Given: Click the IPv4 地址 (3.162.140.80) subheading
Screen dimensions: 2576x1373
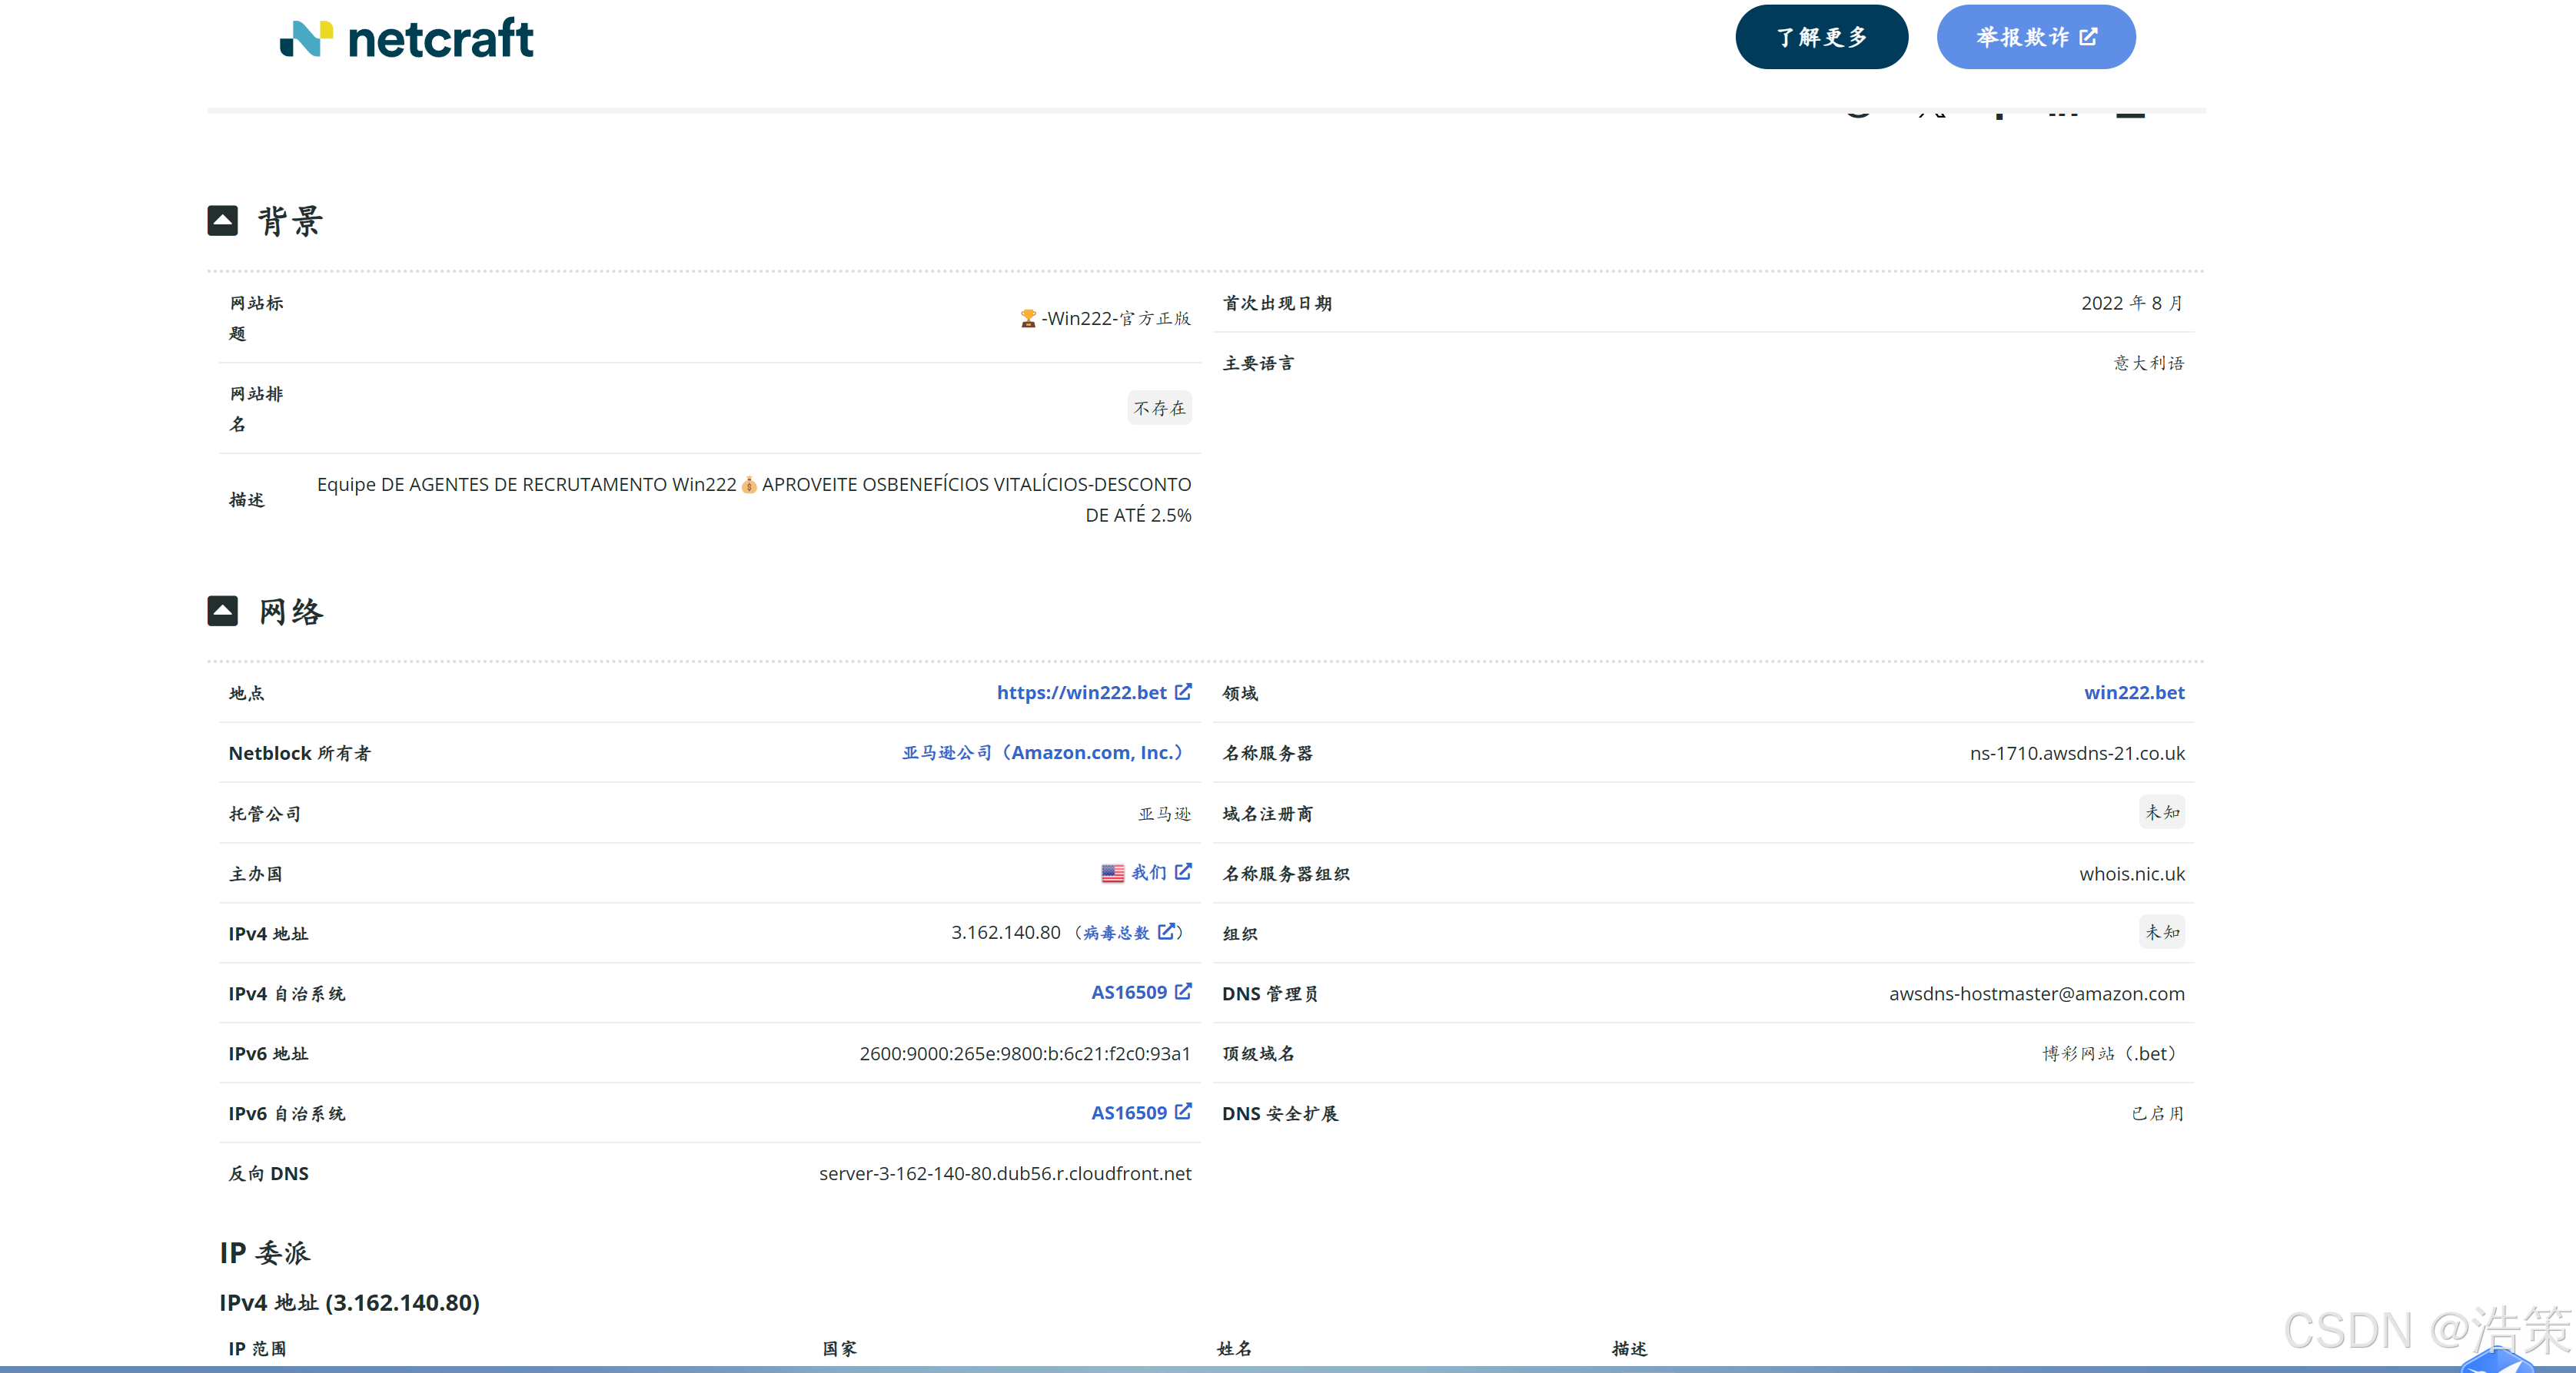Looking at the screenshot, I should pyautogui.click(x=349, y=1302).
